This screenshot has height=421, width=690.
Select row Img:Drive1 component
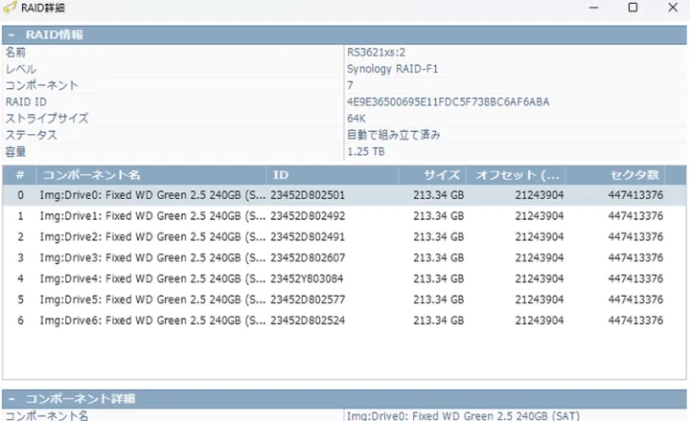(344, 216)
